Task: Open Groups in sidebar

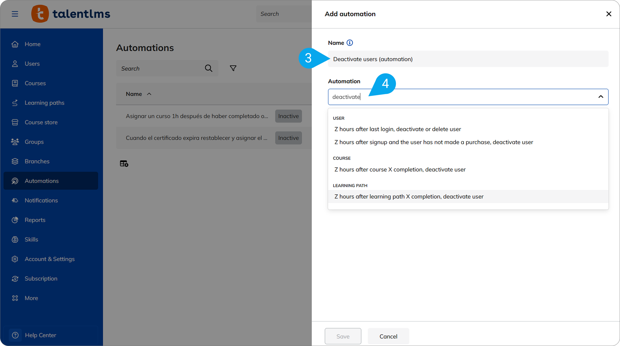Action: tap(51, 142)
